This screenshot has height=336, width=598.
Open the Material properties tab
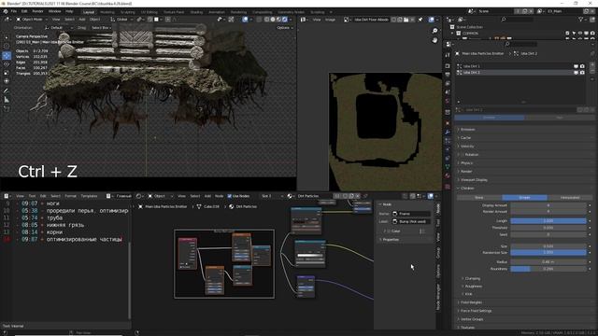coord(448,176)
